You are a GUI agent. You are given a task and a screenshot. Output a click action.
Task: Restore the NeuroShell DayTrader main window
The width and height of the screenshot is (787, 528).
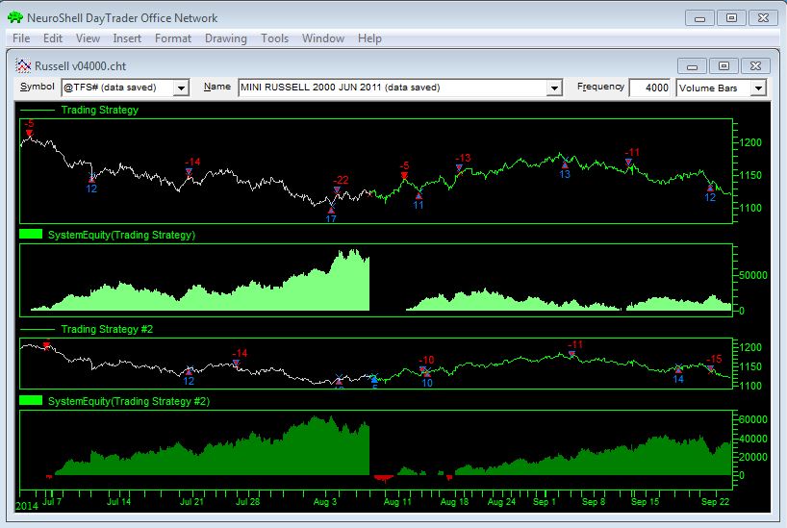[731, 18]
